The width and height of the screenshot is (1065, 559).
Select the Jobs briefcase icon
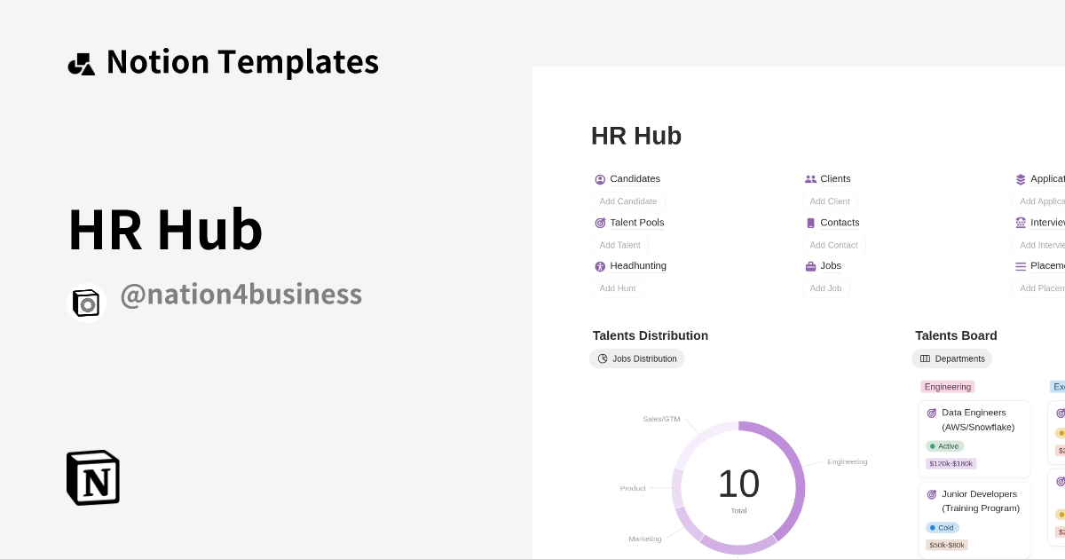click(x=810, y=265)
